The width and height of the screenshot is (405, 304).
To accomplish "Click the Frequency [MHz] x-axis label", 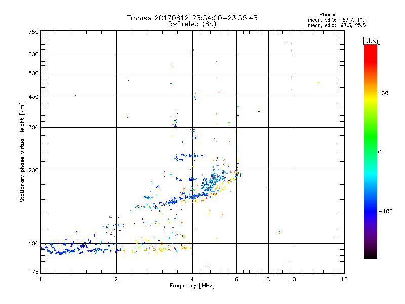I will [192, 286].
